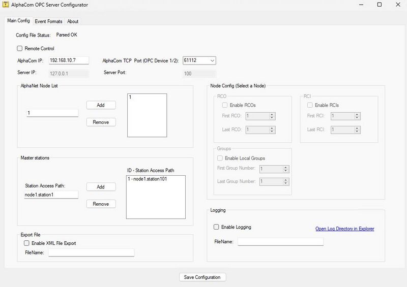Screen dimensions: 407x287
Task: Click the Logging FileName text field
Action: click(280, 242)
